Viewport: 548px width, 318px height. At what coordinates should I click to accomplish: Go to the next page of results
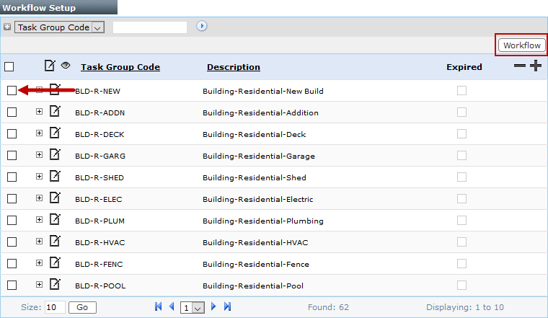coord(213,307)
